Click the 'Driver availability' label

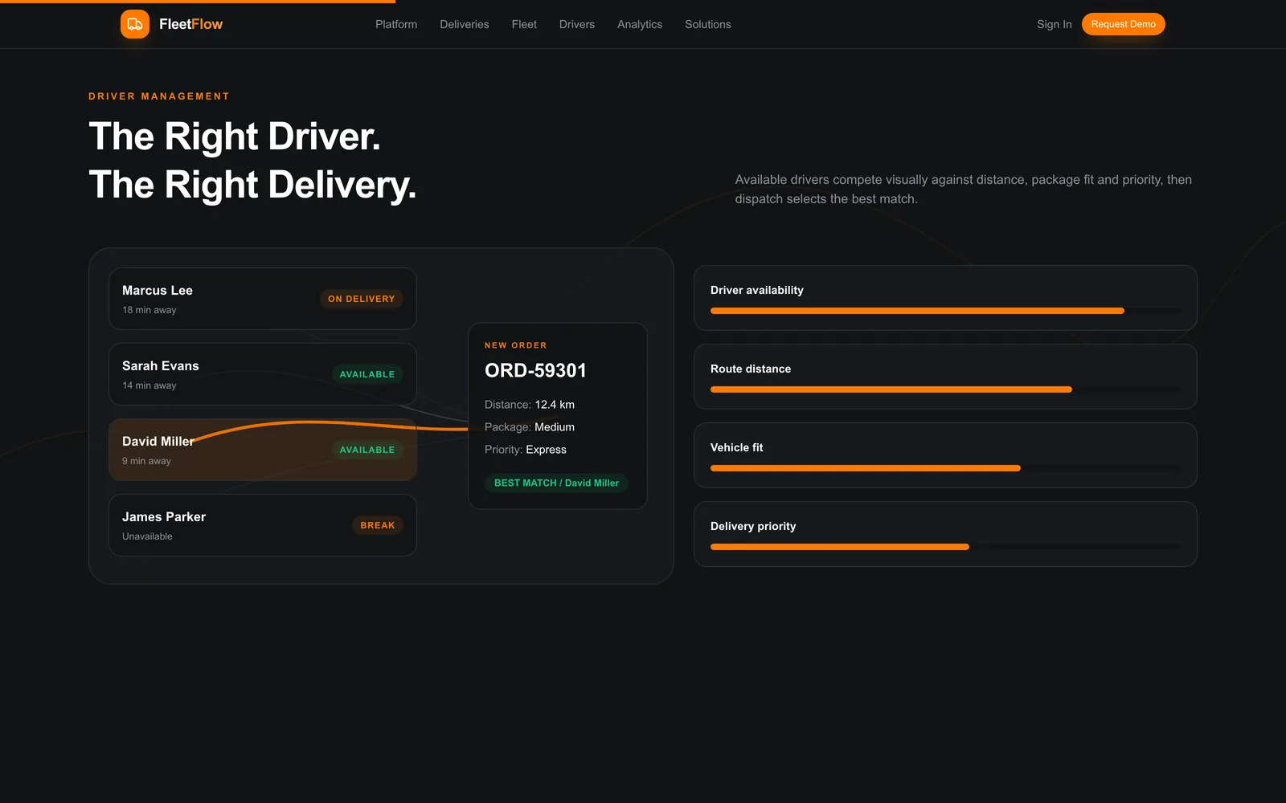pyautogui.click(x=757, y=290)
